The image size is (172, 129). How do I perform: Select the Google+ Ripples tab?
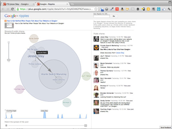coord(52,4)
